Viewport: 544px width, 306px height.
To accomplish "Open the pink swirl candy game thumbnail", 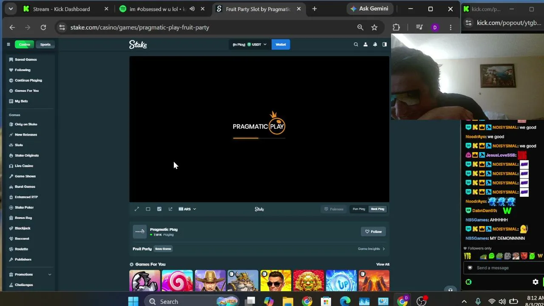I will [177, 280].
